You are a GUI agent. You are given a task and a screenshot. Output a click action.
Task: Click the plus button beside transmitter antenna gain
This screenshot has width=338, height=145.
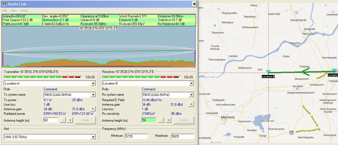[93, 109]
